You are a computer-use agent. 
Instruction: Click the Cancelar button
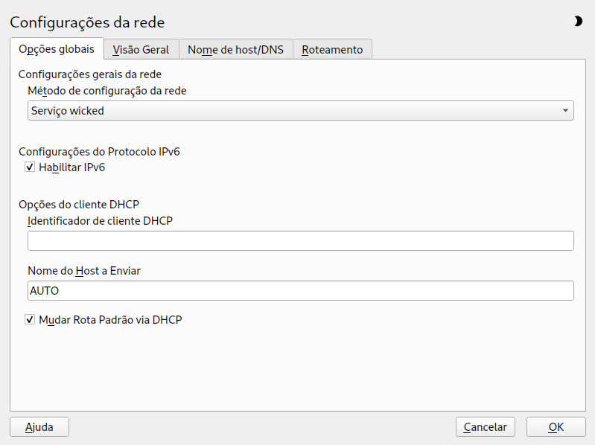pyautogui.click(x=486, y=427)
